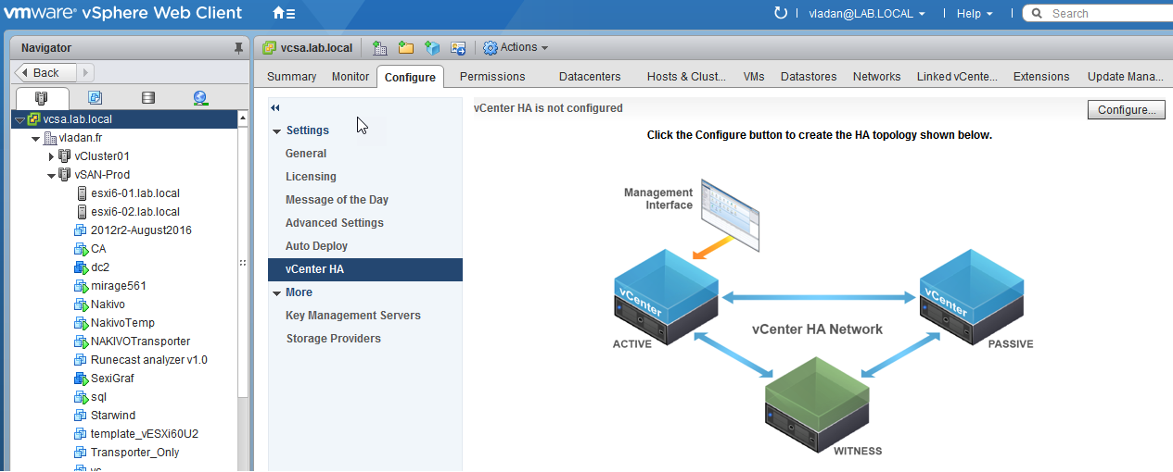Viewport: 1173px width, 472px height.
Task: Switch to Storage navigator view
Action: click(147, 97)
